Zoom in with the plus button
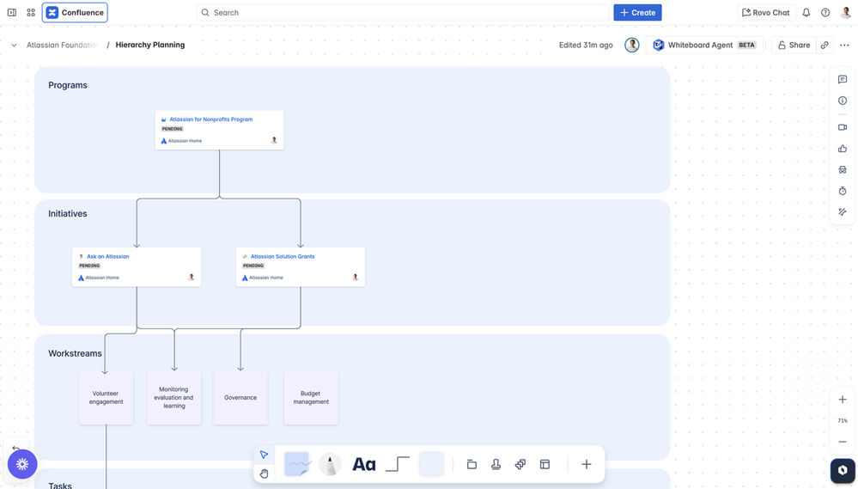 pyautogui.click(x=843, y=400)
